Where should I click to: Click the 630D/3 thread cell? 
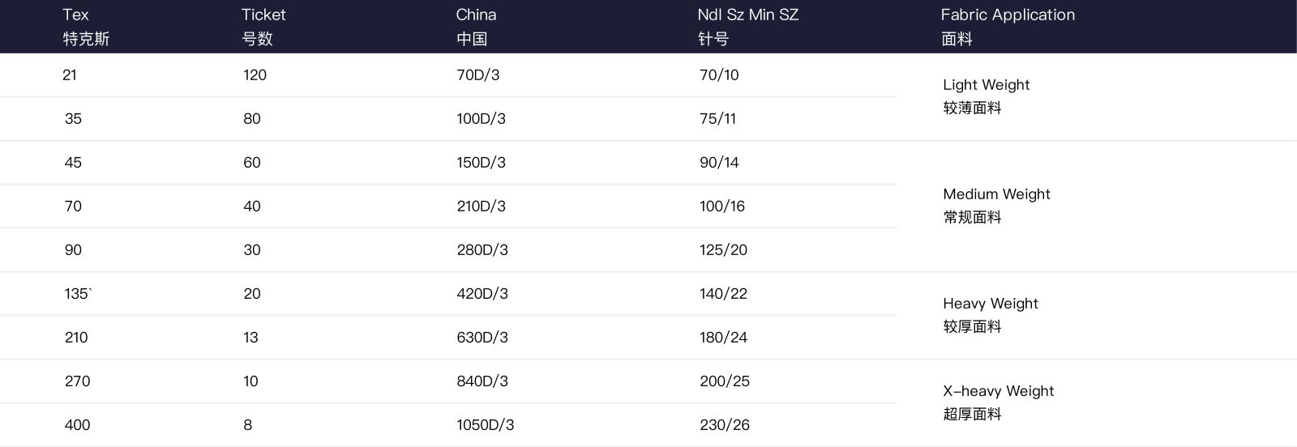(x=482, y=338)
